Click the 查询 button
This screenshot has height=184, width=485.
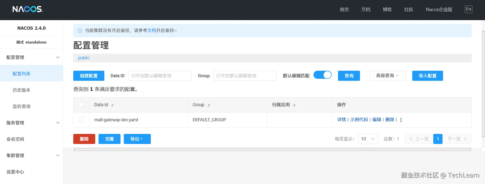point(349,76)
